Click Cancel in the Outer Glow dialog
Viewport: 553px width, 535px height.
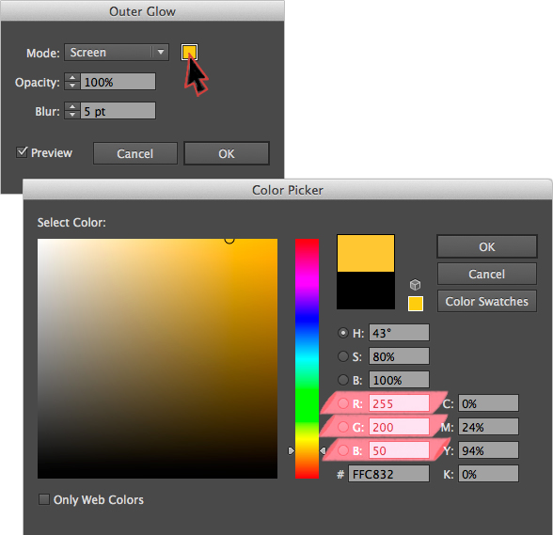coord(135,153)
